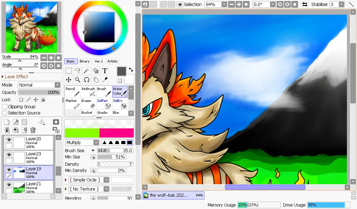Open the 84% zoom level dropdown
The image size is (357, 209).
224,4
